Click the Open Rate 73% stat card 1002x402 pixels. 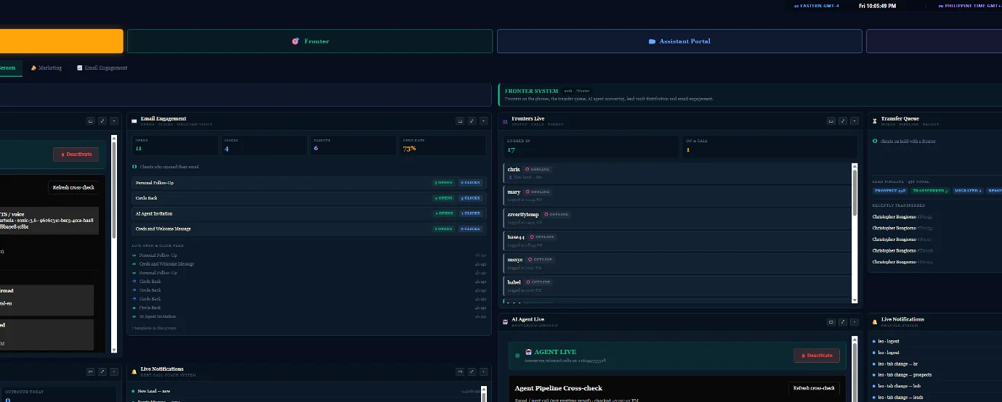click(443, 145)
